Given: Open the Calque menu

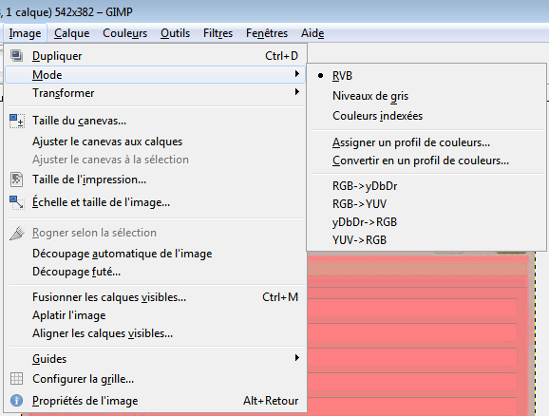Looking at the screenshot, I should point(72,33).
